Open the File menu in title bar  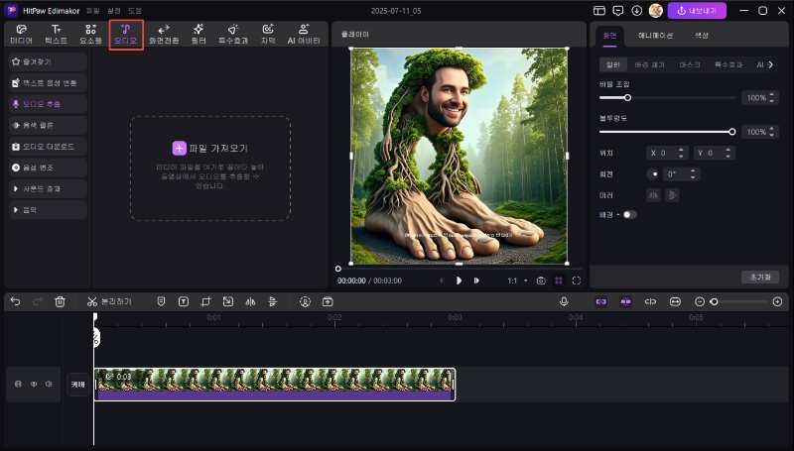coord(92,11)
